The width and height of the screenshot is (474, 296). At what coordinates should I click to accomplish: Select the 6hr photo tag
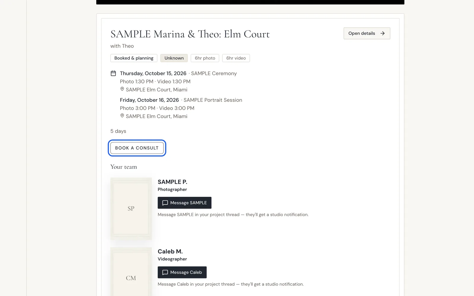coord(205,58)
